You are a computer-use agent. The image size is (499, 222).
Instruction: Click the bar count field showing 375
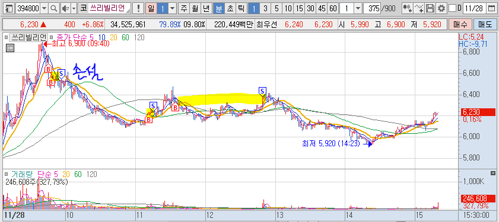[373, 8]
